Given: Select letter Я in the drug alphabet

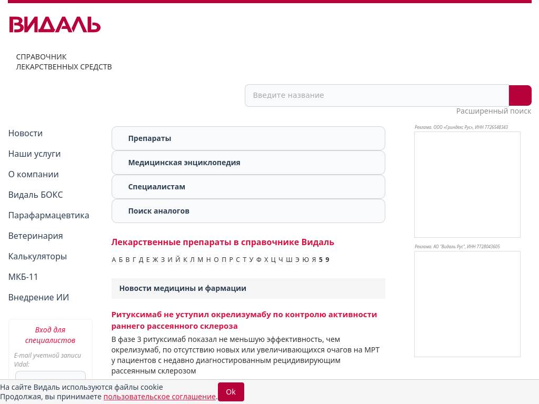Looking at the screenshot, I should (314, 260).
